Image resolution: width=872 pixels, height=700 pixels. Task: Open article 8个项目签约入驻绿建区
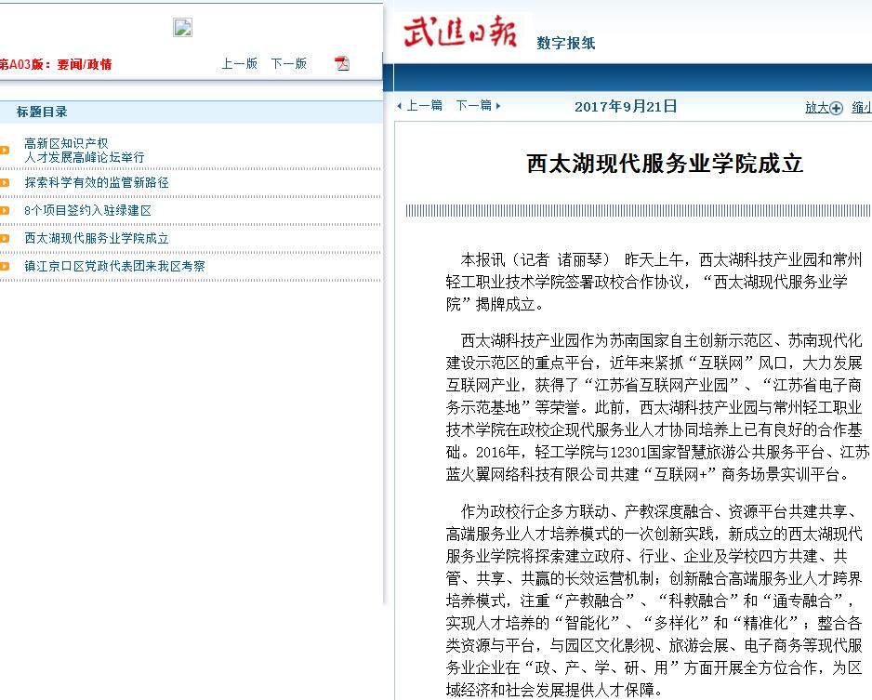87,210
